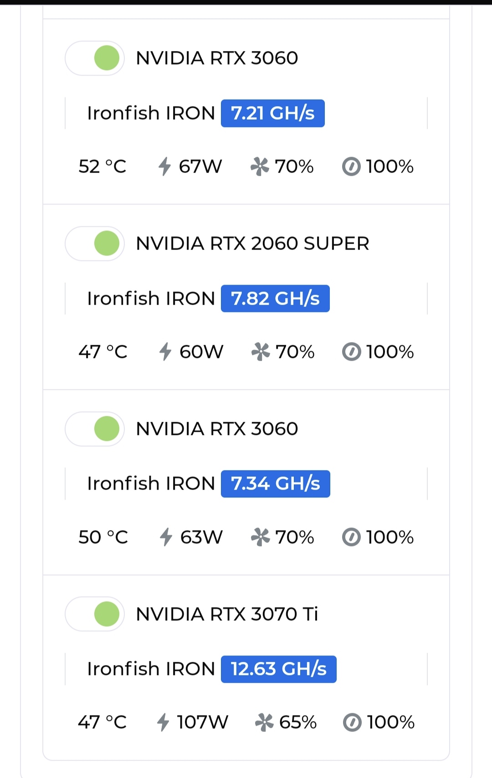Viewport: 492px width, 778px height.
Task: Switch off the RTX 3060 card running 7.34 GH/s
Action: 95,429
